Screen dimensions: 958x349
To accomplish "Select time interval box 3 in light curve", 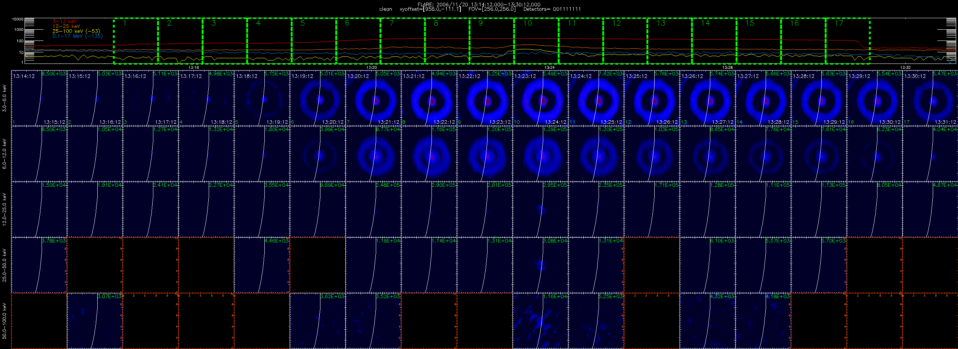I will click(x=225, y=40).
